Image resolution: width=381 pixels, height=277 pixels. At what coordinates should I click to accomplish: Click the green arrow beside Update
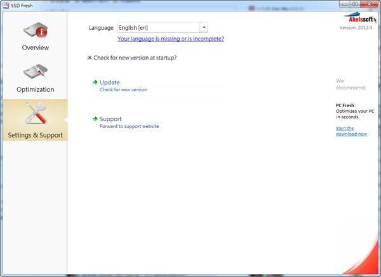95,82
